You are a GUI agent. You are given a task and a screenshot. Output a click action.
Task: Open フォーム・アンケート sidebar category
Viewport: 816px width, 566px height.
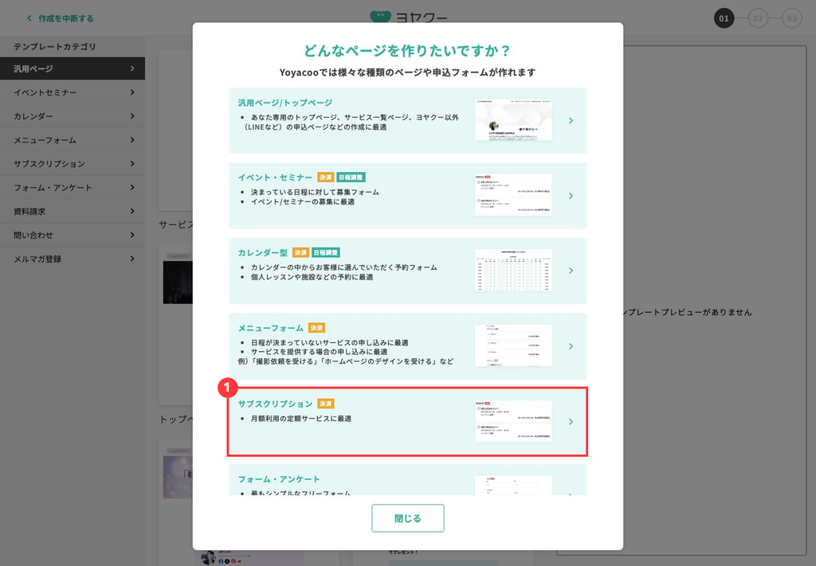(73, 188)
